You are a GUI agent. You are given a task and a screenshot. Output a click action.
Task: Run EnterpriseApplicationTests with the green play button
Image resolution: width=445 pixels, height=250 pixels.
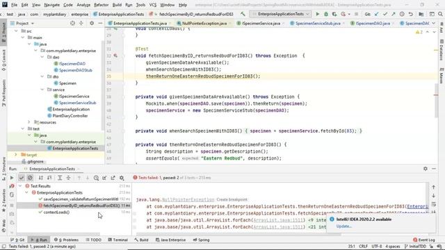[x=318, y=14]
